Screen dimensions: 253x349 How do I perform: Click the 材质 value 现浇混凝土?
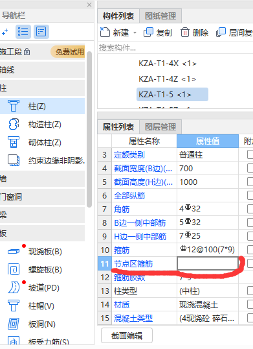tap(199, 304)
